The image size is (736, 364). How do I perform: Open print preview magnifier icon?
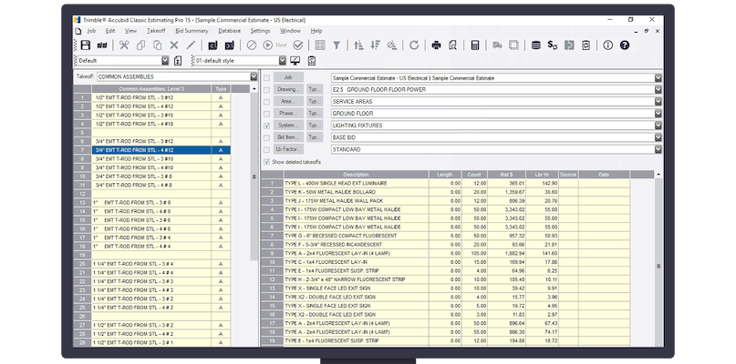pyautogui.click(x=452, y=45)
